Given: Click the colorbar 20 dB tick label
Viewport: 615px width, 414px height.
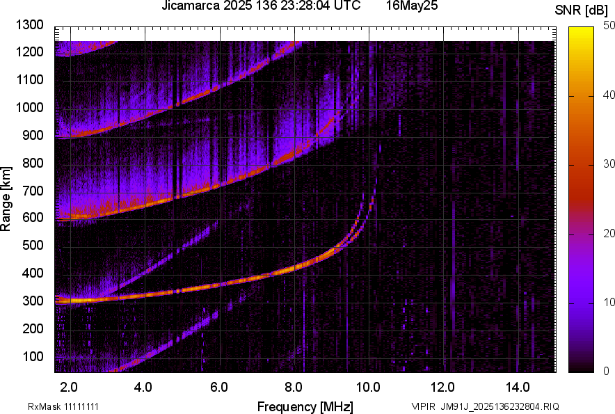Looking at the screenshot, I should point(609,233).
